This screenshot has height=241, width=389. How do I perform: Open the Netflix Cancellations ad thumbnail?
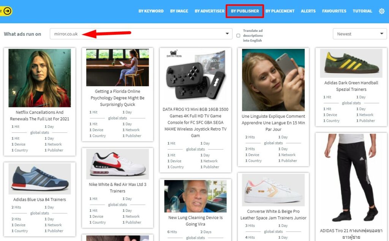[40, 78]
